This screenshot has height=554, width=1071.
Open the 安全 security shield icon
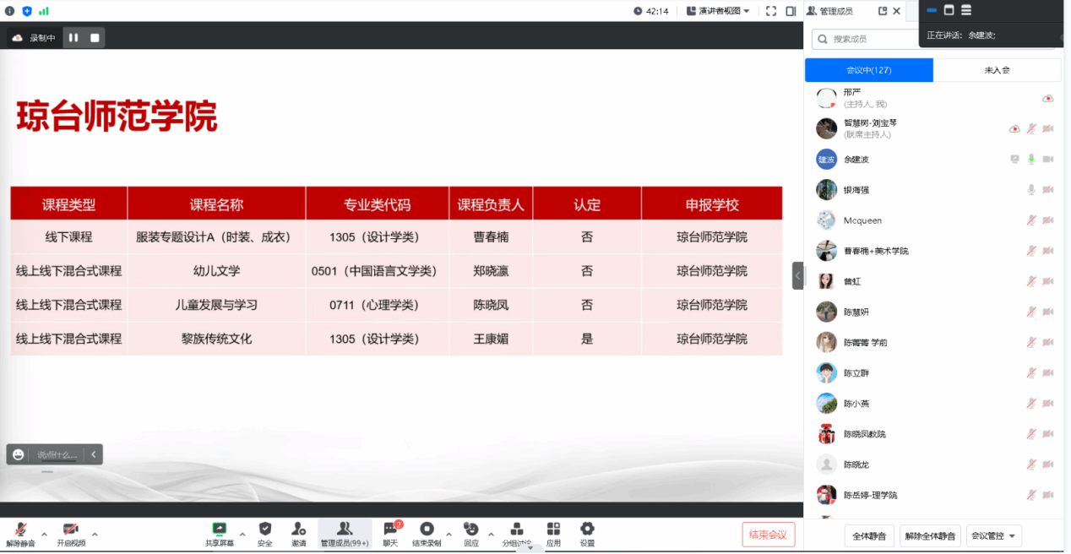point(264,530)
